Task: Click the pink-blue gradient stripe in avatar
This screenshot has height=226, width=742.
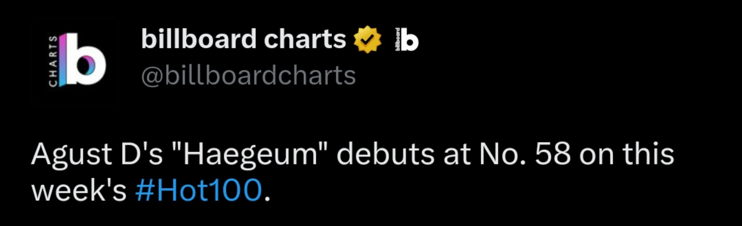Action: [62, 60]
